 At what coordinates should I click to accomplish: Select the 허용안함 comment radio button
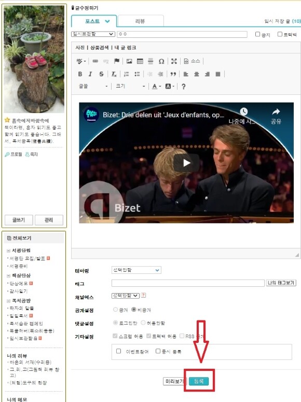coord(143,323)
